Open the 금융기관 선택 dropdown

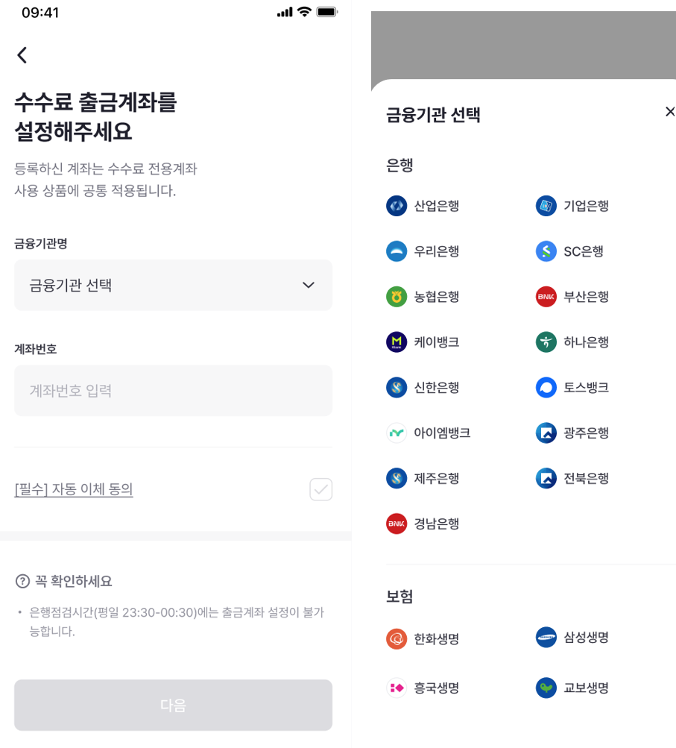(x=173, y=285)
